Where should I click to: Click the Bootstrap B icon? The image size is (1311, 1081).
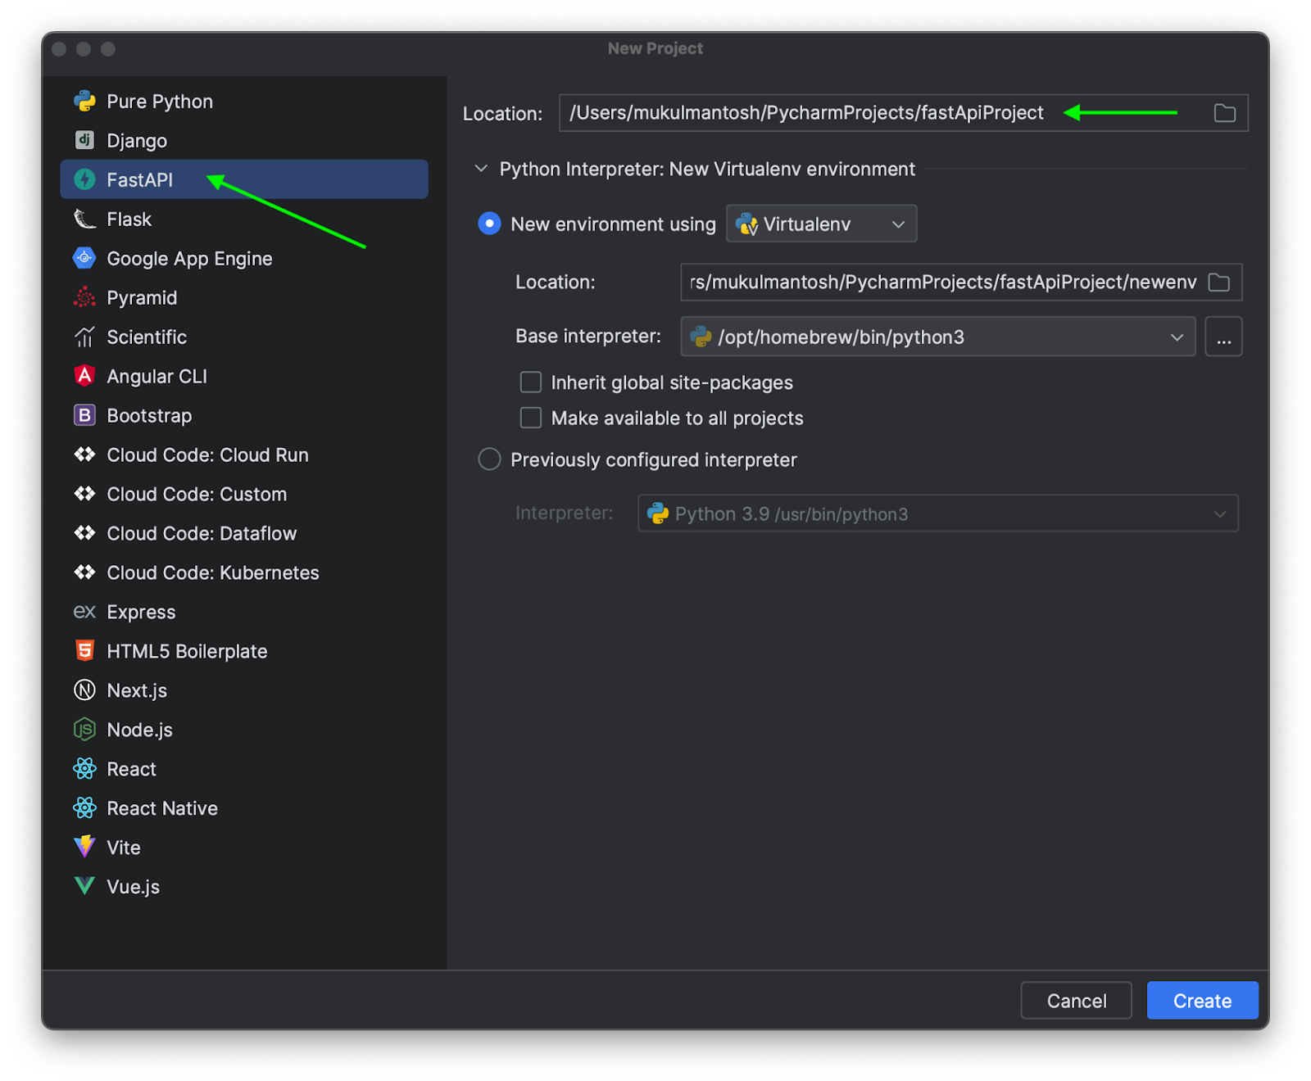84,415
